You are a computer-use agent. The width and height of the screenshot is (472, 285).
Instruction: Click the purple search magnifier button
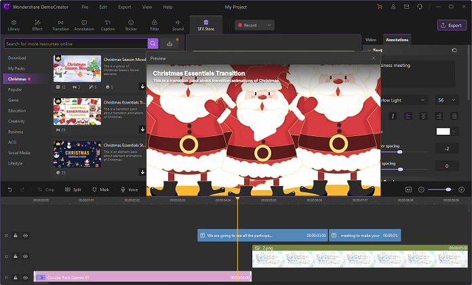[153, 43]
